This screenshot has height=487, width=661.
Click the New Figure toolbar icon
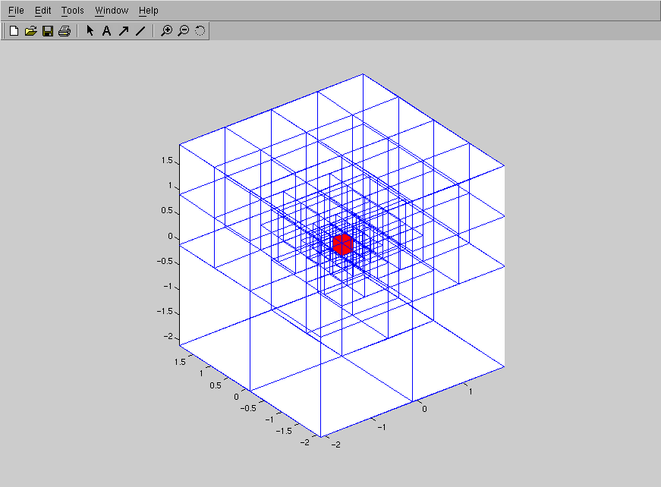(14, 31)
